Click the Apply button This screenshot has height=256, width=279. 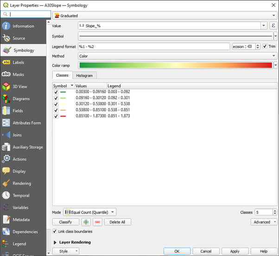point(235,251)
